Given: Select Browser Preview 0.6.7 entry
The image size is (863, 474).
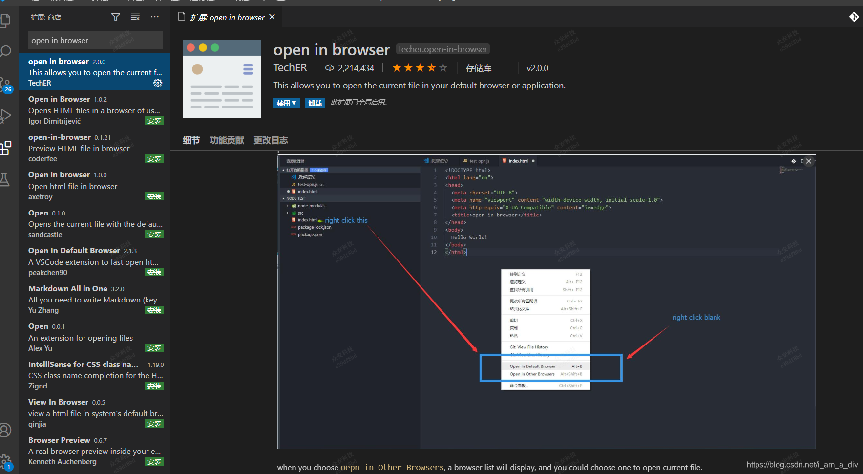Looking at the screenshot, I should tap(95, 451).
